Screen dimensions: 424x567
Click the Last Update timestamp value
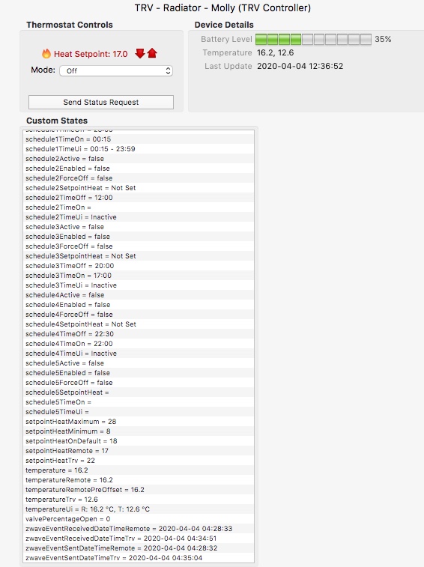click(x=300, y=66)
